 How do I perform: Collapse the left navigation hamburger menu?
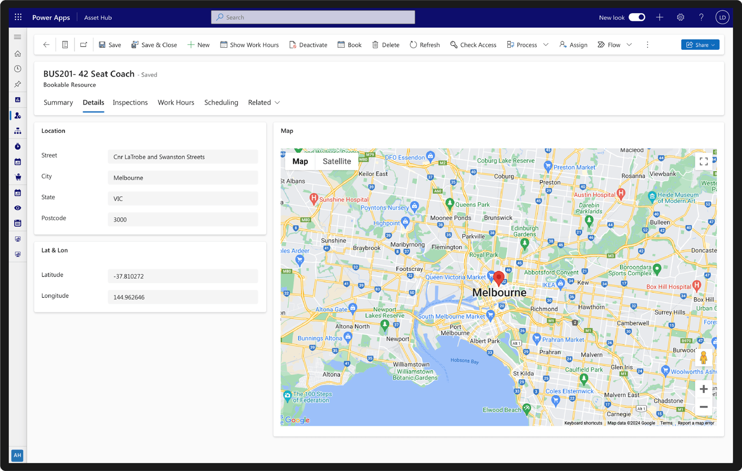pos(18,37)
